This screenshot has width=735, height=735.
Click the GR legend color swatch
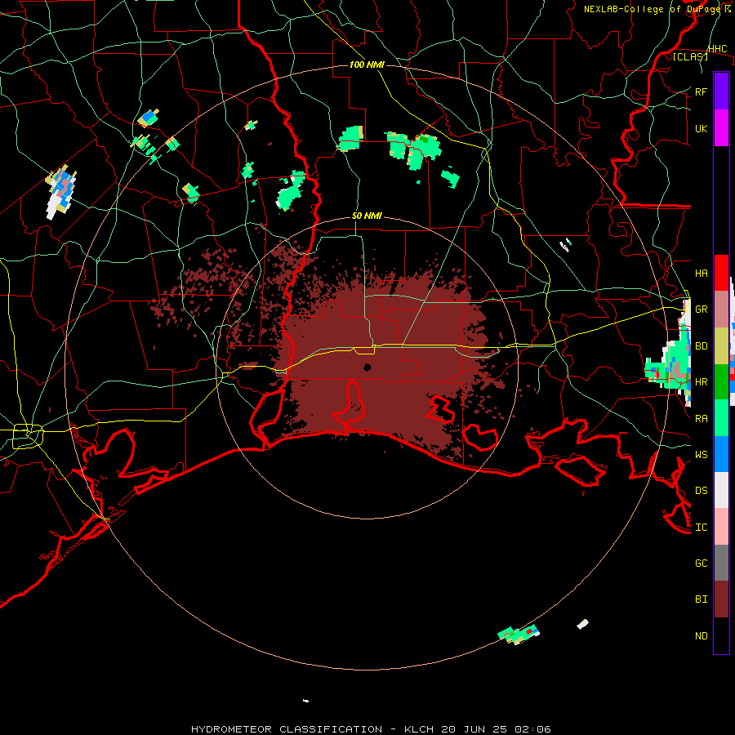(721, 309)
